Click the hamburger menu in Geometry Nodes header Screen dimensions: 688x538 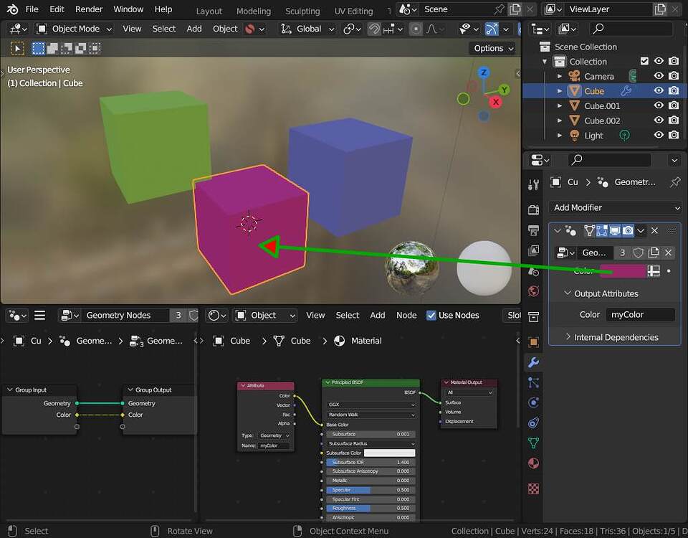click(x=39, y=316)
